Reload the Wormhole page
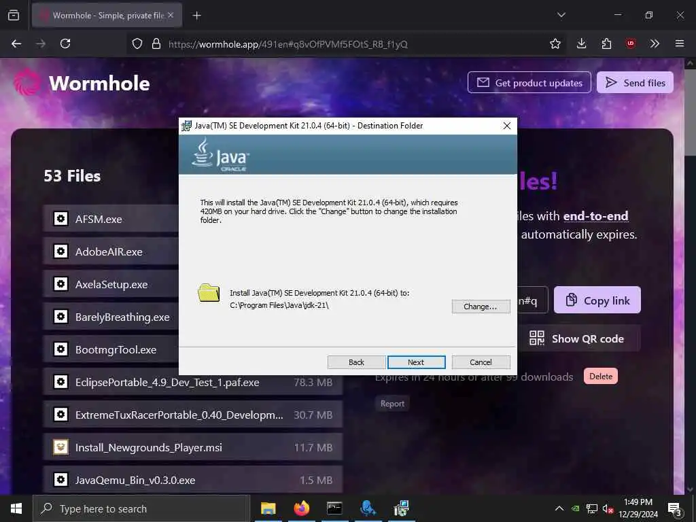This screenshot has width=696, height=522. click(x=65, y=43)
